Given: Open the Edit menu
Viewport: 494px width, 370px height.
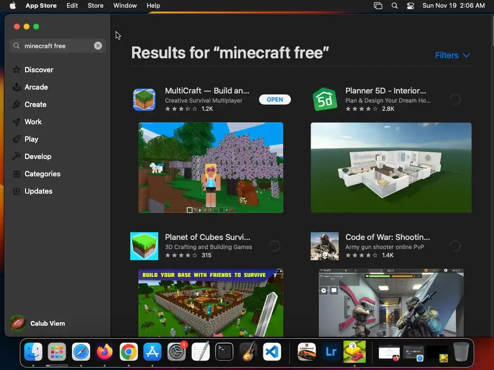Looking at the screenshot, I should (72, 5).
